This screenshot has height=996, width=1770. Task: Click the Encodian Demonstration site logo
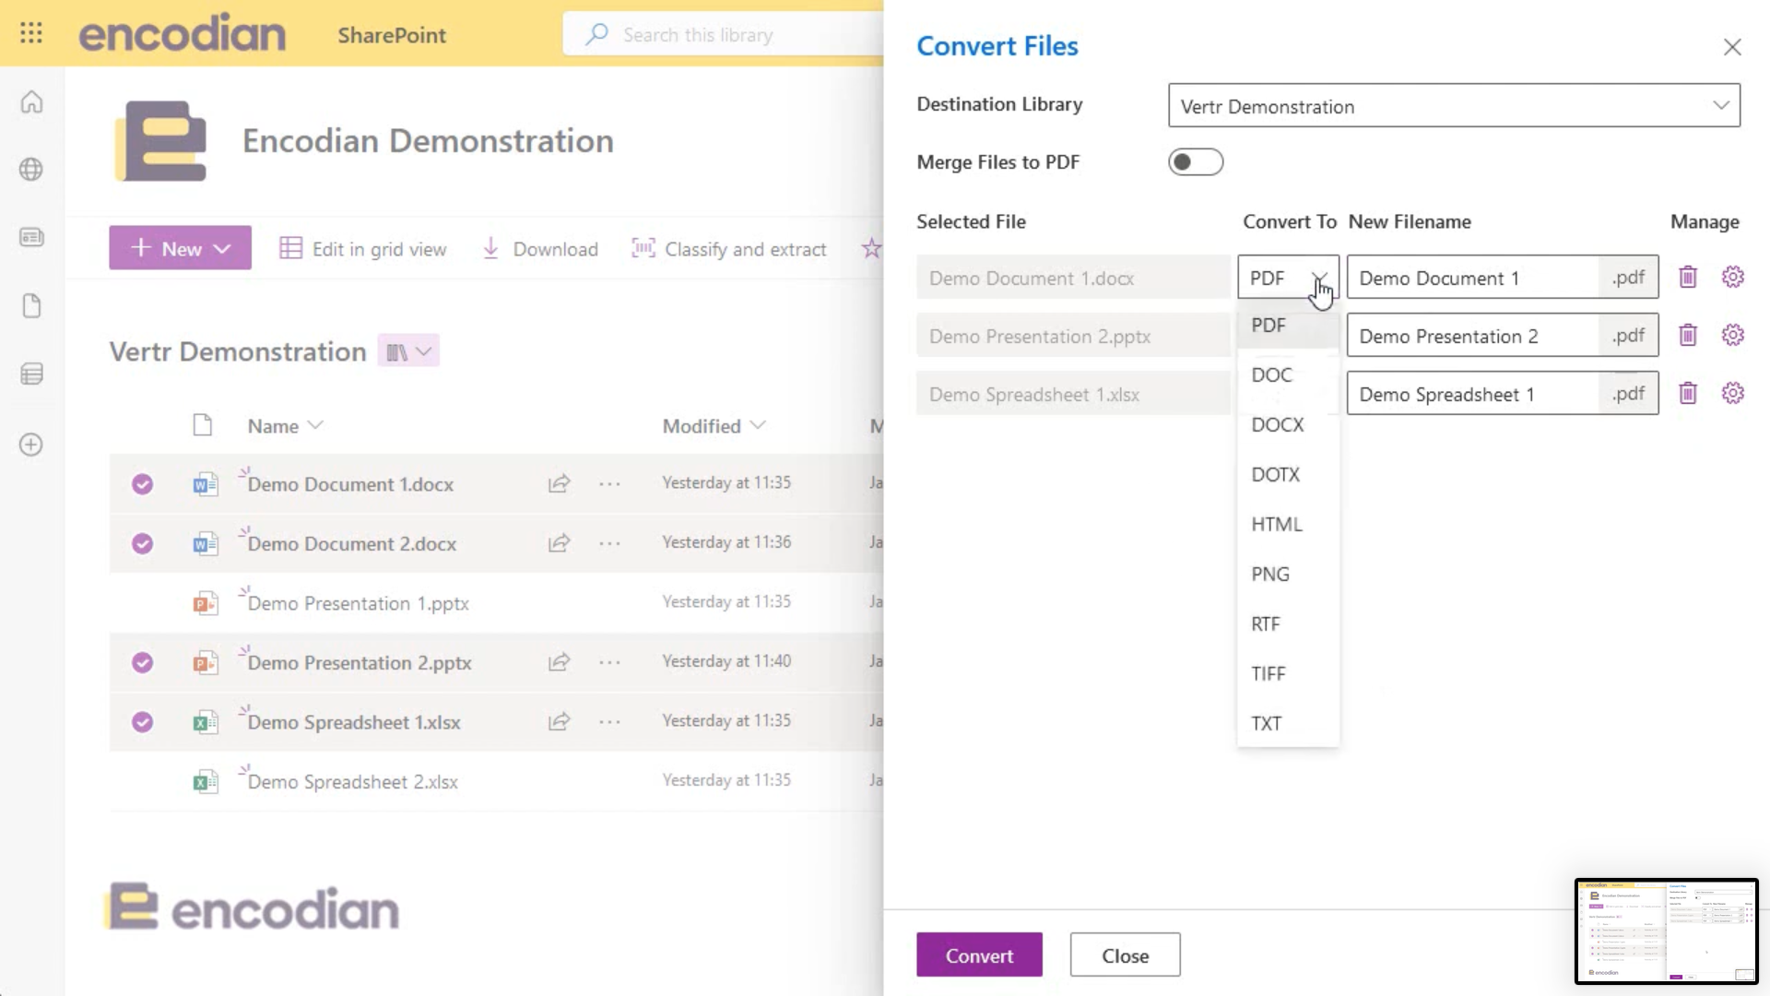tap(162, 141)
